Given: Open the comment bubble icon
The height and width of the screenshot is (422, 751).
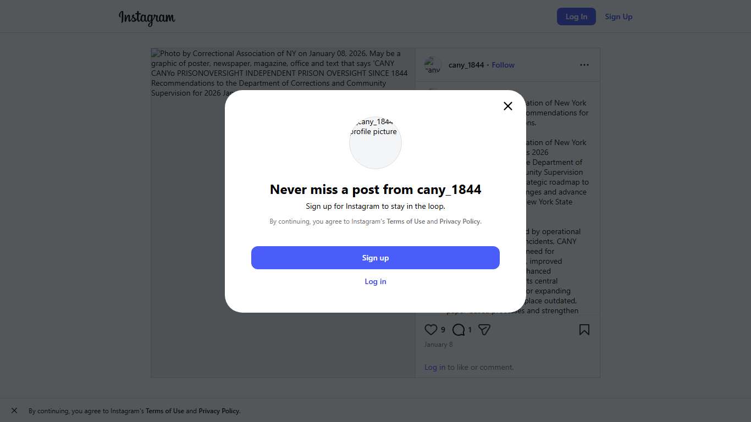Looking at the screenshot, I should click(x=459, y=330).
